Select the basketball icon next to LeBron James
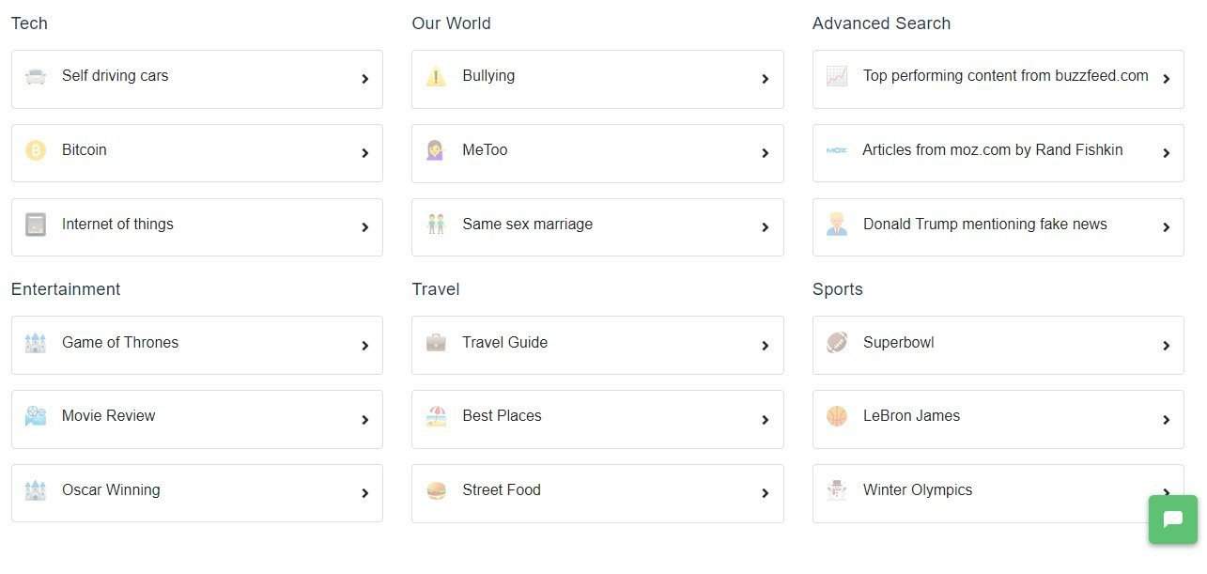Screen dimensions: 1207x574 coord(835,415)
